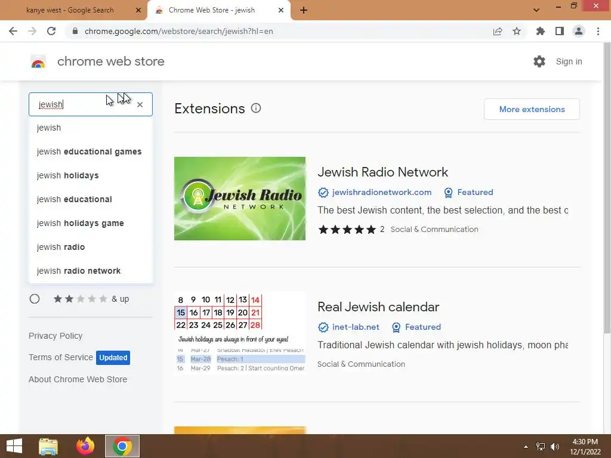Viewport: 611px width, 458px height.
Task: Click verified checkmark beside inet-lab.net
Action: (x=323, y=327)
